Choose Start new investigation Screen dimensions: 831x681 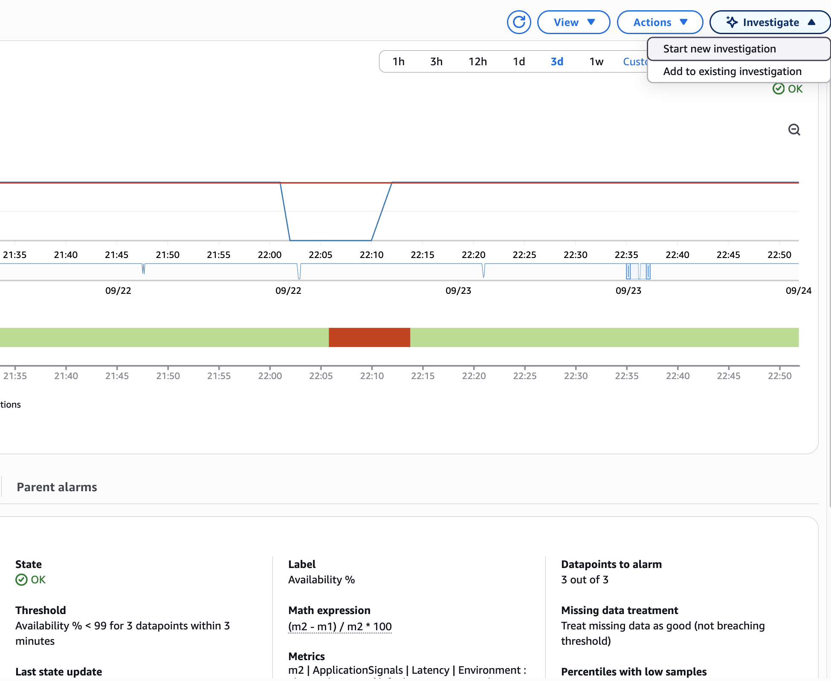pyautogui.click(x=719, y=49)
